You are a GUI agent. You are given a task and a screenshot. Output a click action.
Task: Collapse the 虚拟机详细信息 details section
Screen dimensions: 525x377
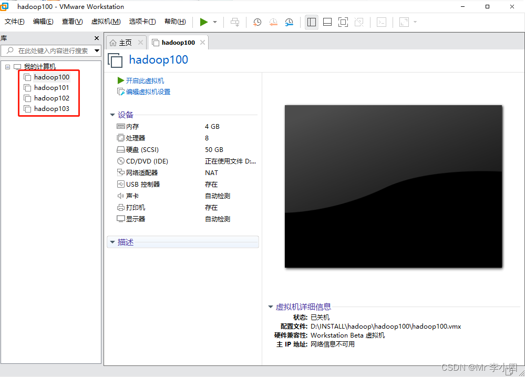point(270,307)
